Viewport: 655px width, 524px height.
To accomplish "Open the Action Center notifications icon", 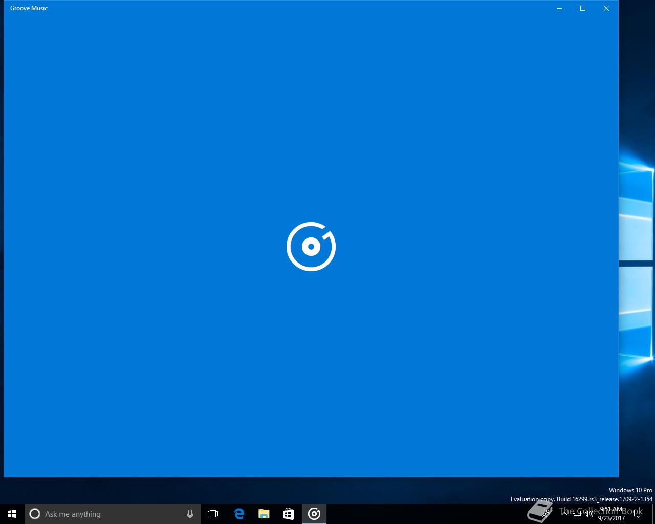I will (638, 514).
